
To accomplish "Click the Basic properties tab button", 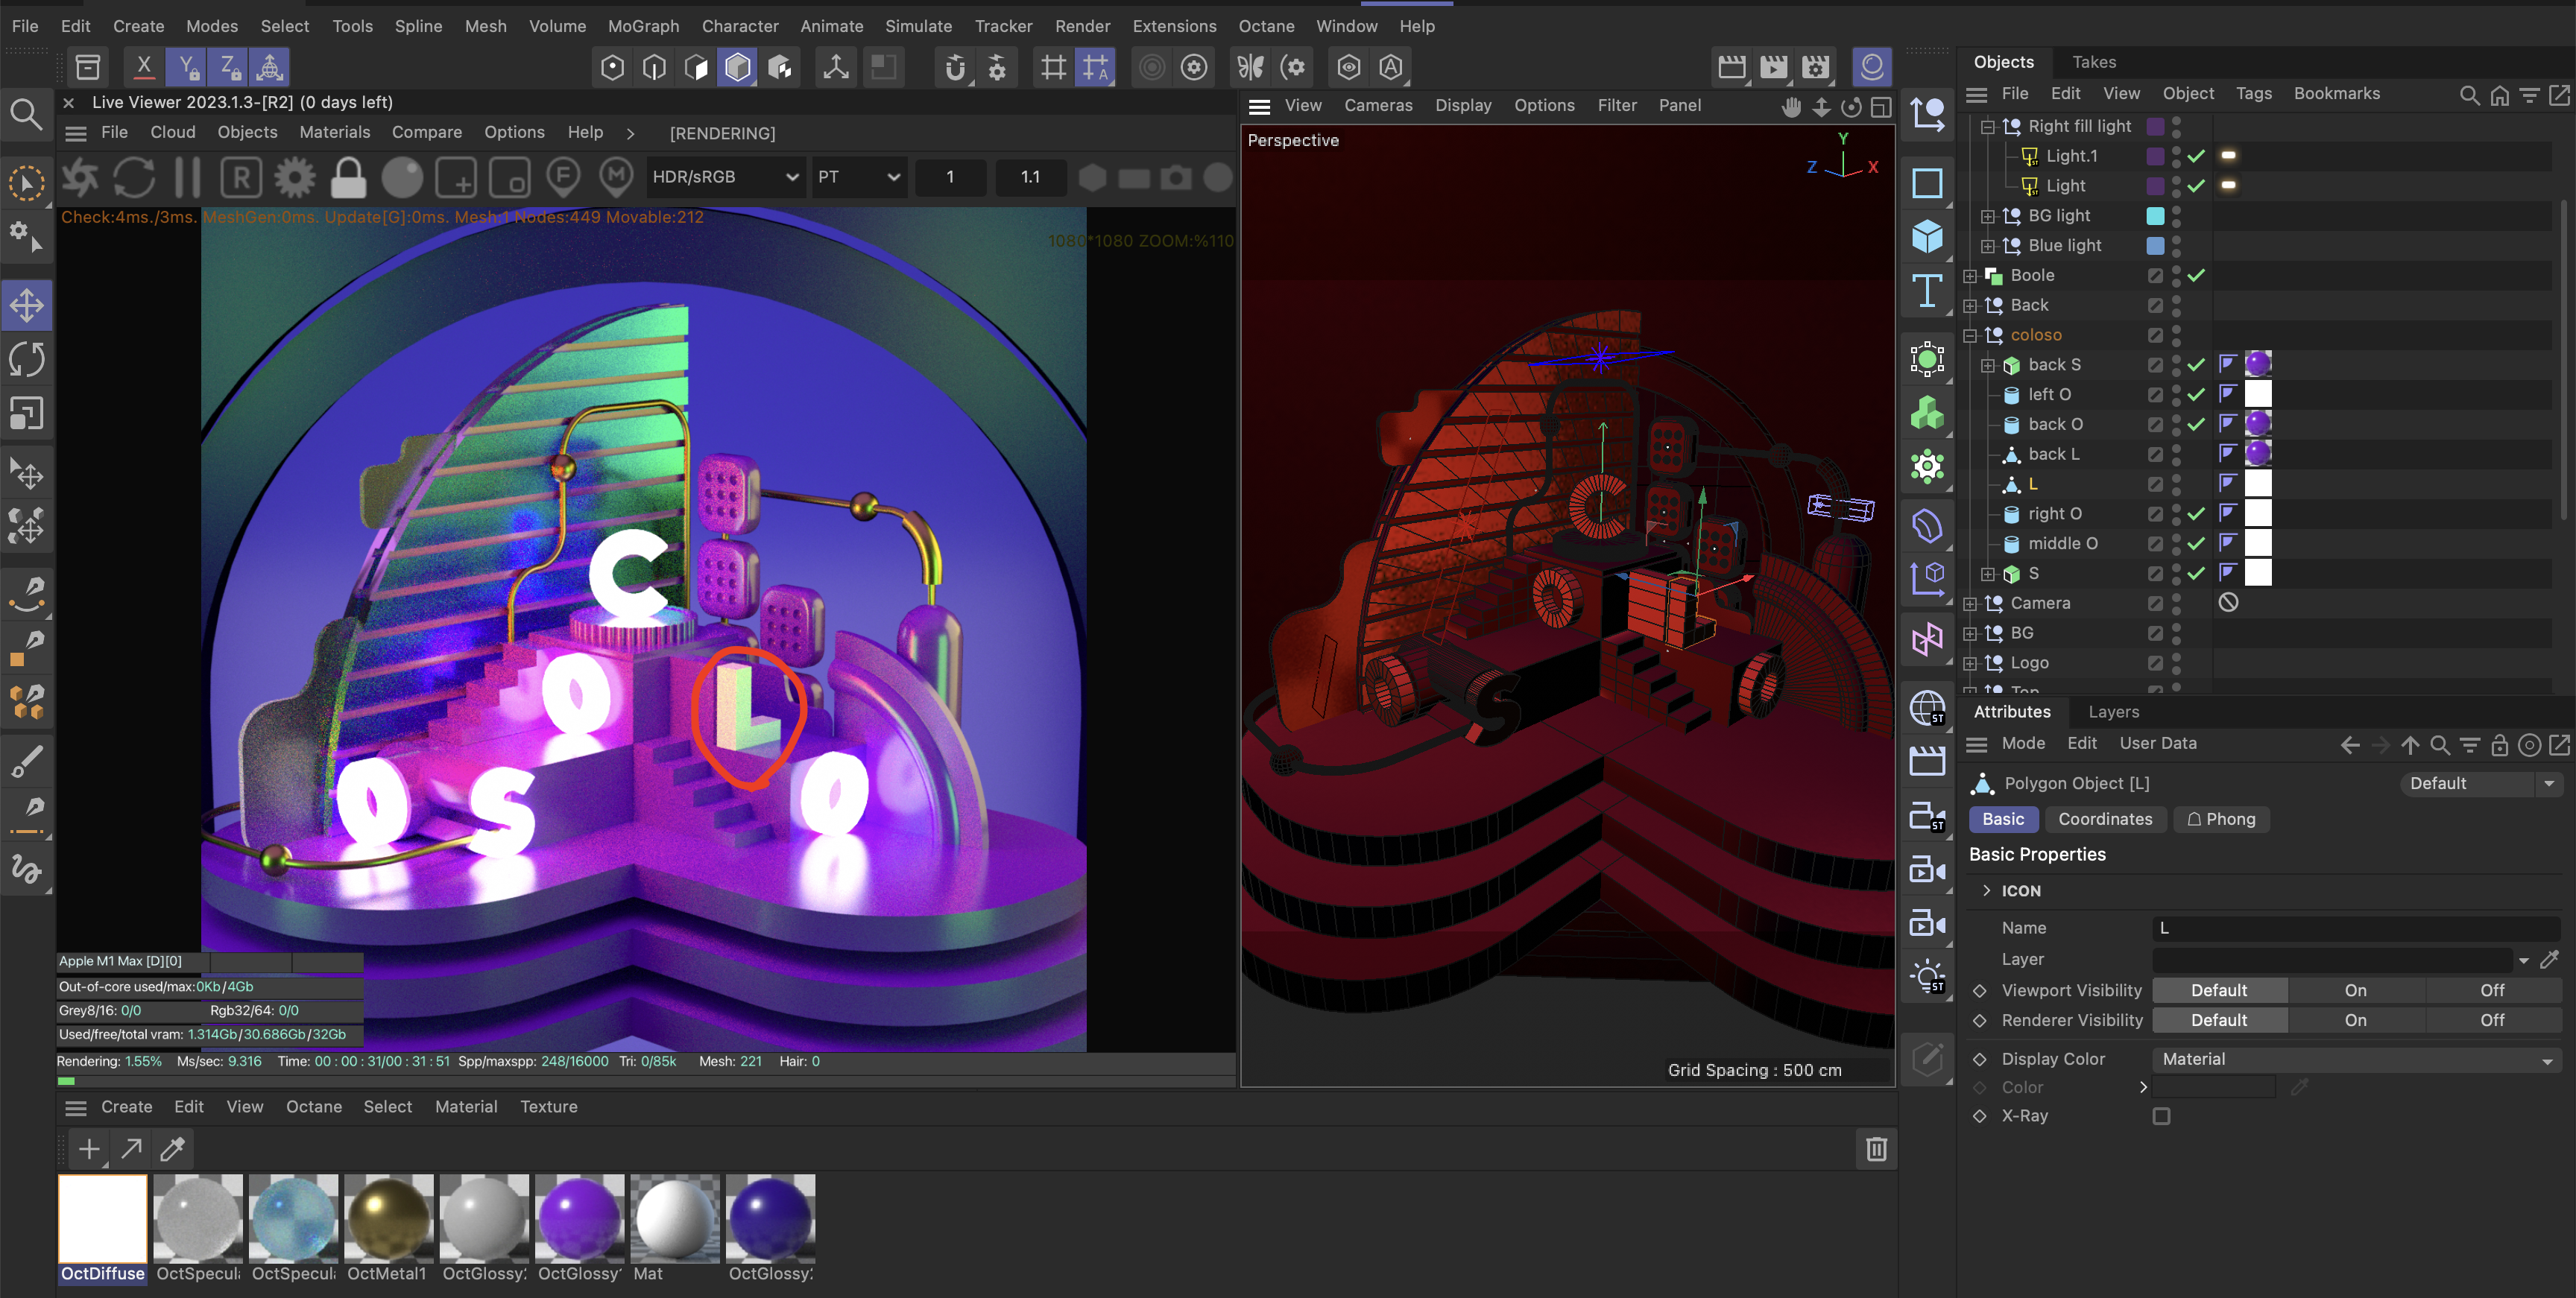I will (2003, 819).
